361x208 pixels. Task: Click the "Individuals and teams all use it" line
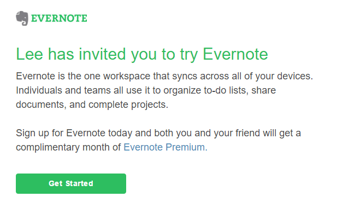pyautogui.click(x=146, y=90)
